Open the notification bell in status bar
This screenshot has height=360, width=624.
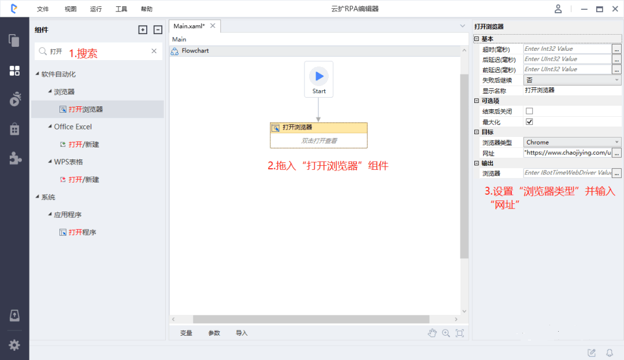[609, 352]
